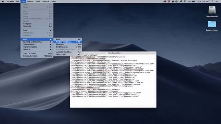Highlight the Find submenu entry
Screen dimensions: 221x124
click(x=37, y=39)
